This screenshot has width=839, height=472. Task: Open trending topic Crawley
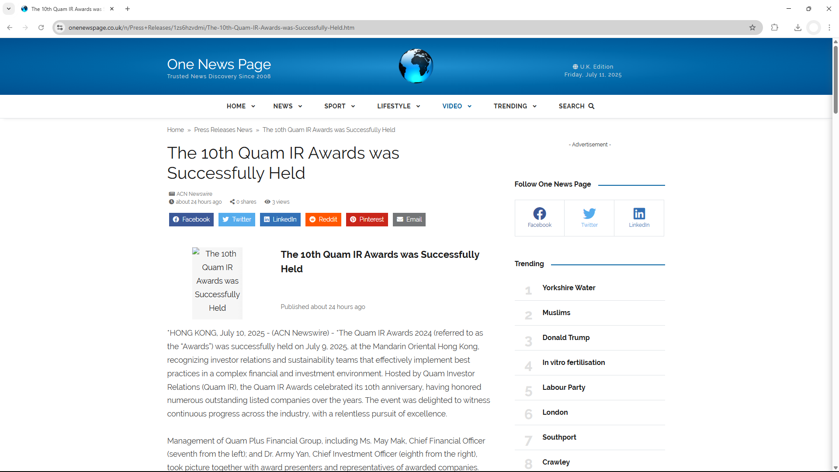pyautogui.click(x=556, y=462)
